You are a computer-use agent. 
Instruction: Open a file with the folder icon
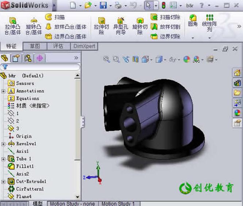(88, 5)
